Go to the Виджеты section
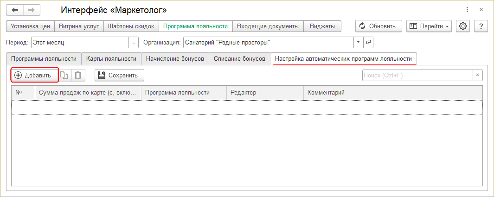Screen dimensions: 494x197 click(322, 26)
